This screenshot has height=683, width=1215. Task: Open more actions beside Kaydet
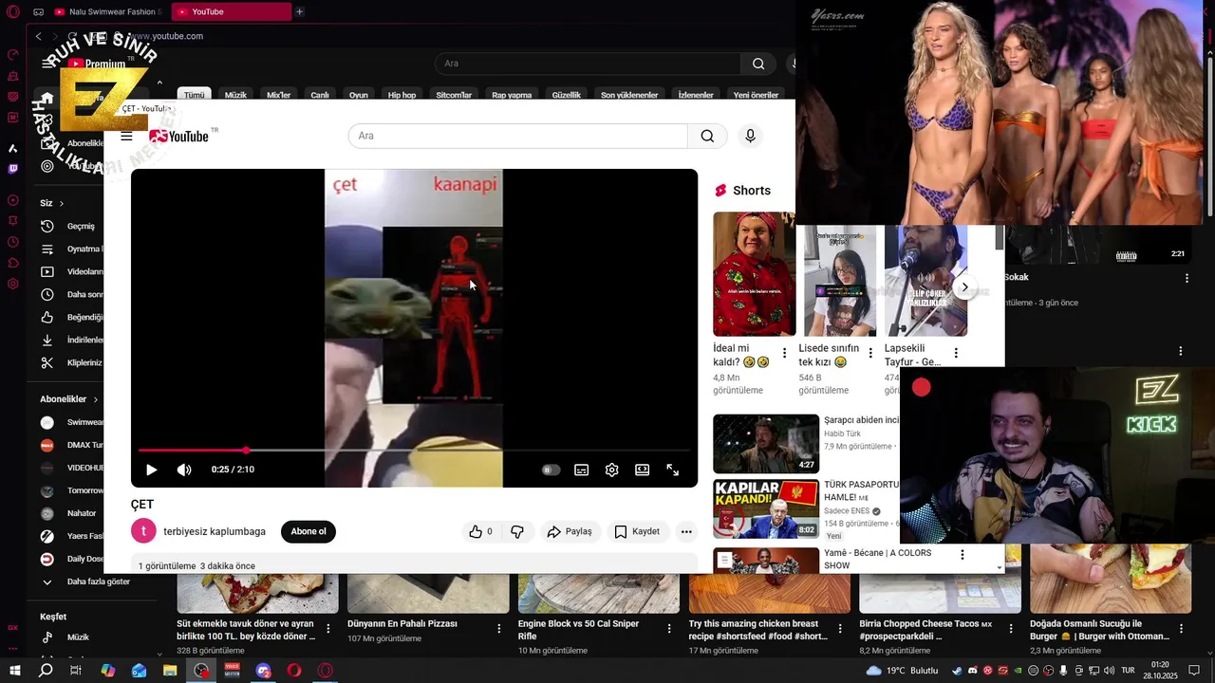tap(686, 531)
